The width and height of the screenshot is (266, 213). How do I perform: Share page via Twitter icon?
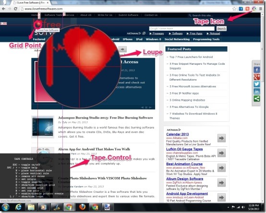click(257, 84)
